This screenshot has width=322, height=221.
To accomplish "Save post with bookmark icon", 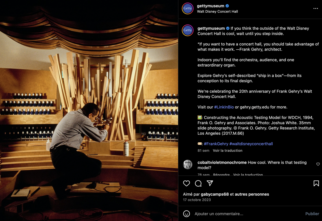I will point(316,184).
